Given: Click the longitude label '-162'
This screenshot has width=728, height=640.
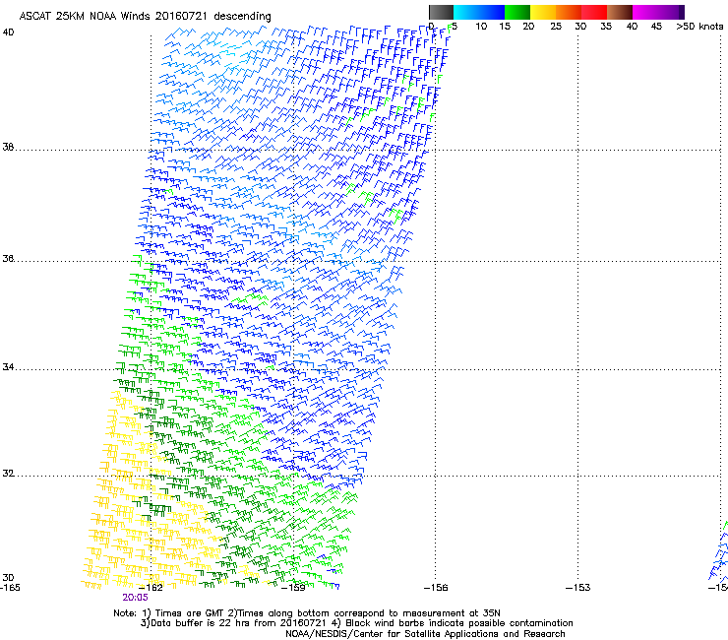Looking at the screenshot, I should [152, 588].
